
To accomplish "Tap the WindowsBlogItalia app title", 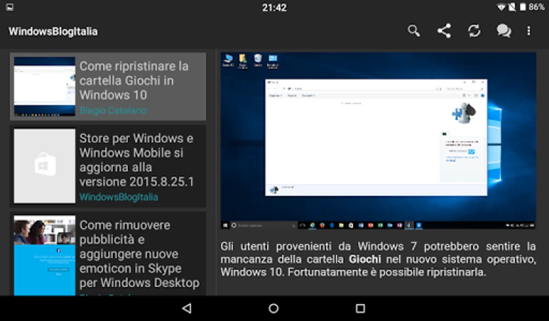I will [53, 31].
